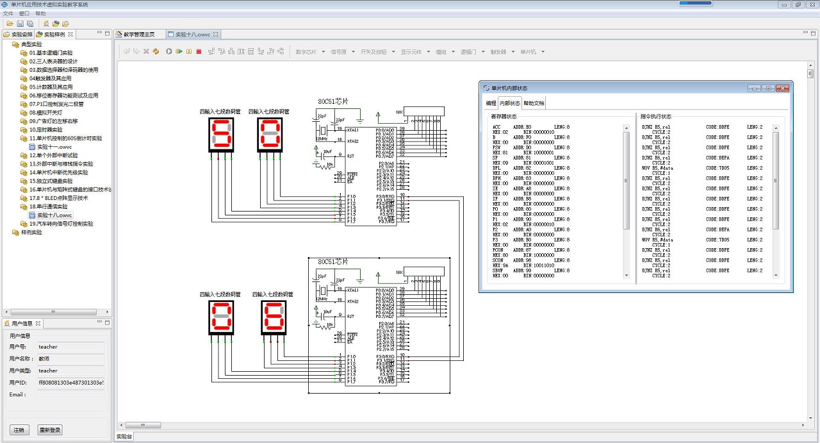Open the 逻辑门 dropdown
This screenshot has height=443, width=820.
click(x=471, y=52)
